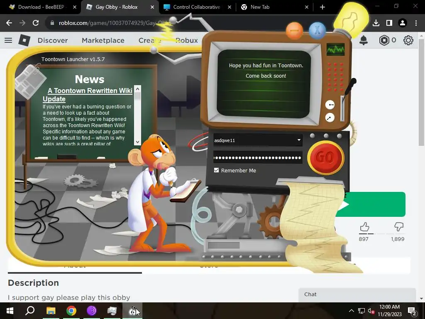Click the news scroll down arrow

(x=137, y=142)
